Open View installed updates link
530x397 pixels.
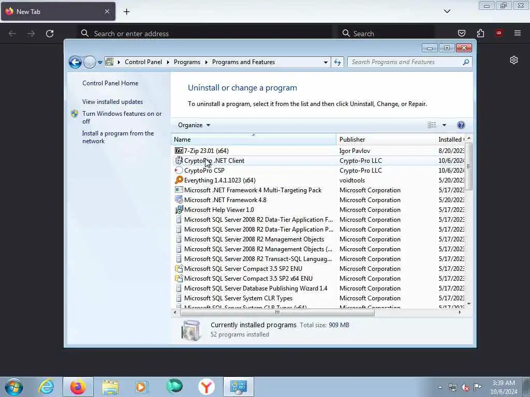[112, 102]
